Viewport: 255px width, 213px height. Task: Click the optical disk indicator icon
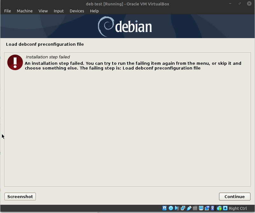(x=171, y=208)
